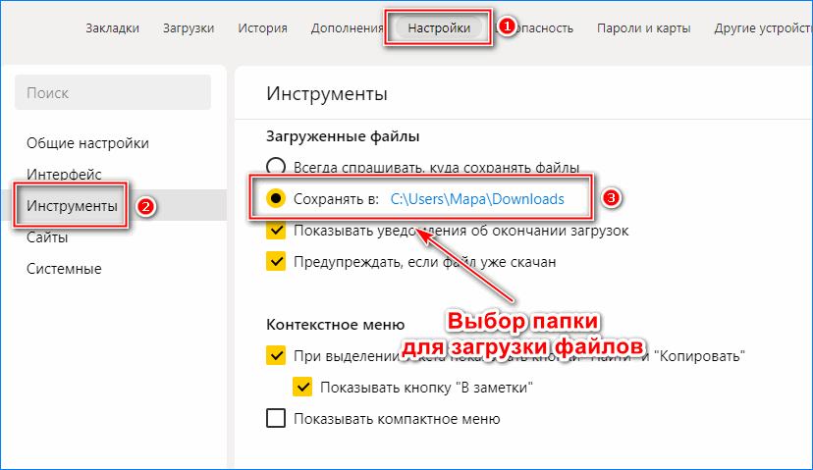Switch to the Загрузки tab
This screenshot has width=813, height=470.
pyautogui.click(x=189, y=28)
